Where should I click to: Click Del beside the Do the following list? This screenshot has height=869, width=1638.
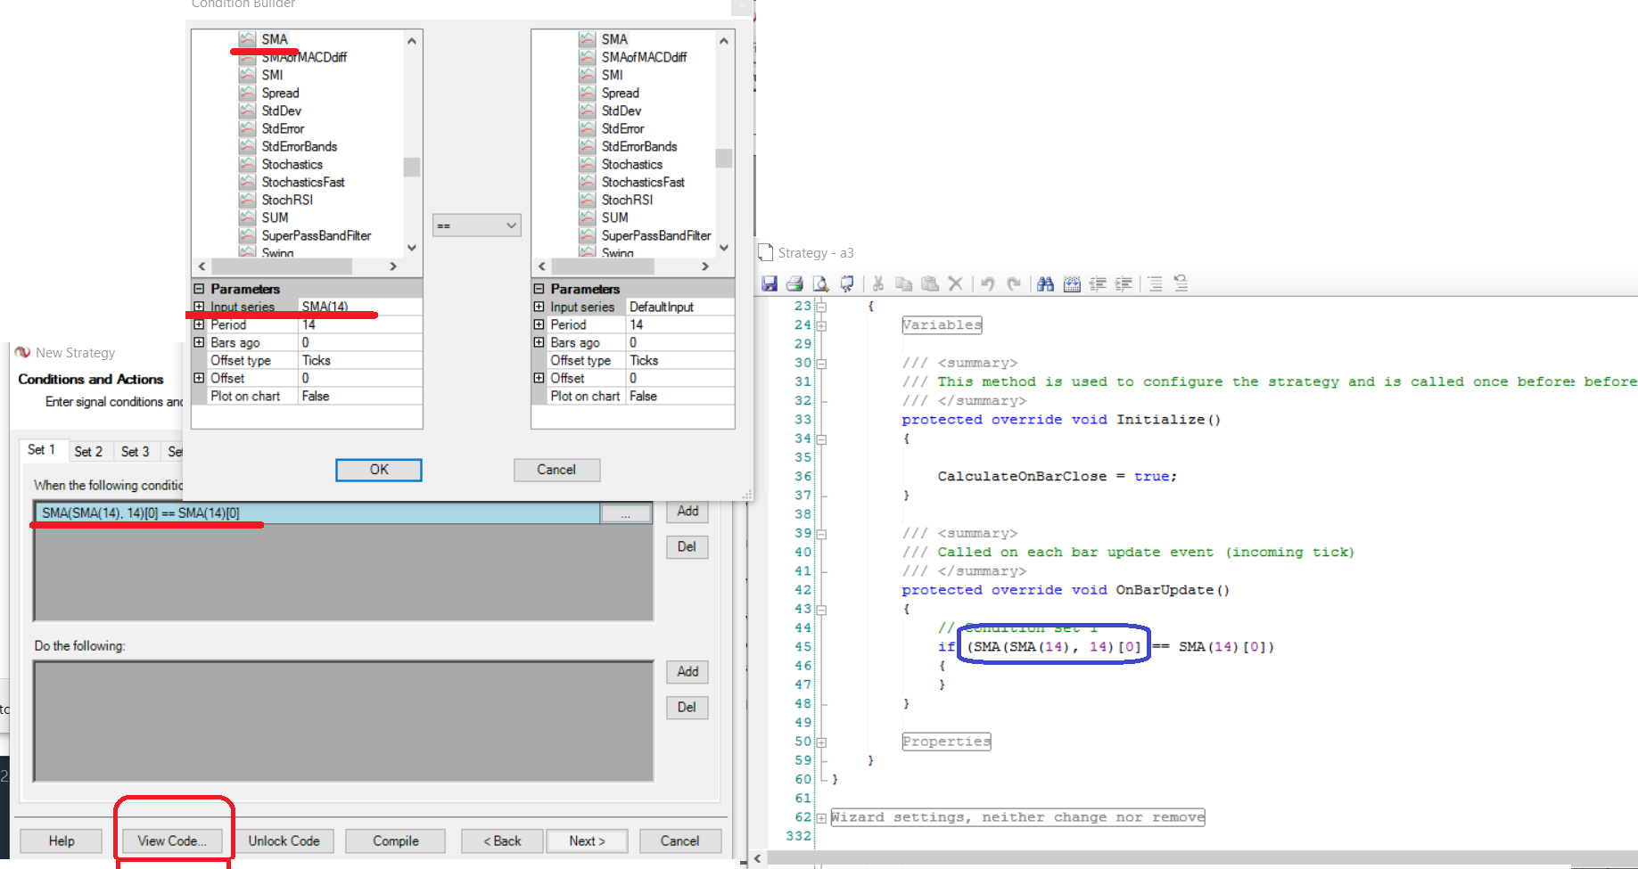[687, 707]
